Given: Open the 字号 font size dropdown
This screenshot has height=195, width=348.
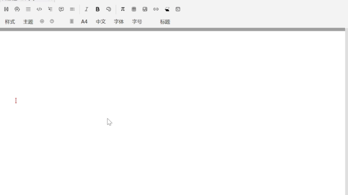Looking at the screenshot, I should [138, 21].
